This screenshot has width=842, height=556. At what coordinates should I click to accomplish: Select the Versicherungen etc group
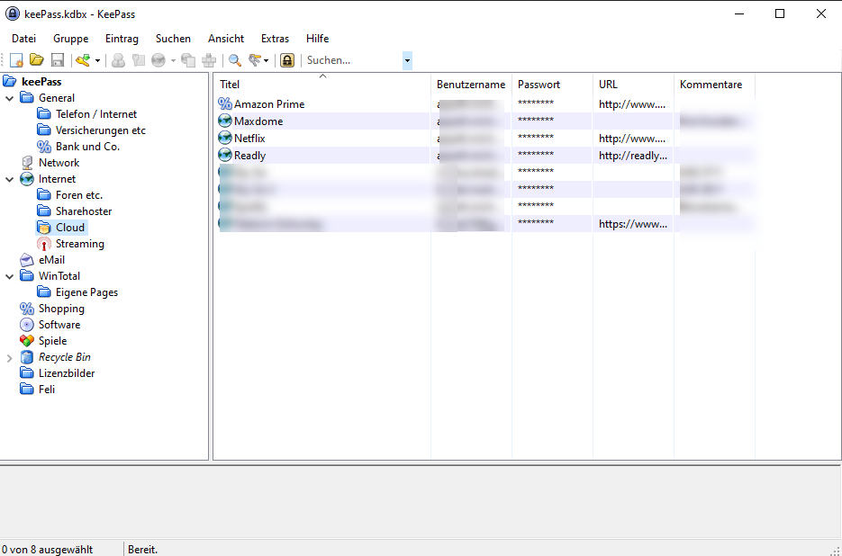tap(101, 130)
